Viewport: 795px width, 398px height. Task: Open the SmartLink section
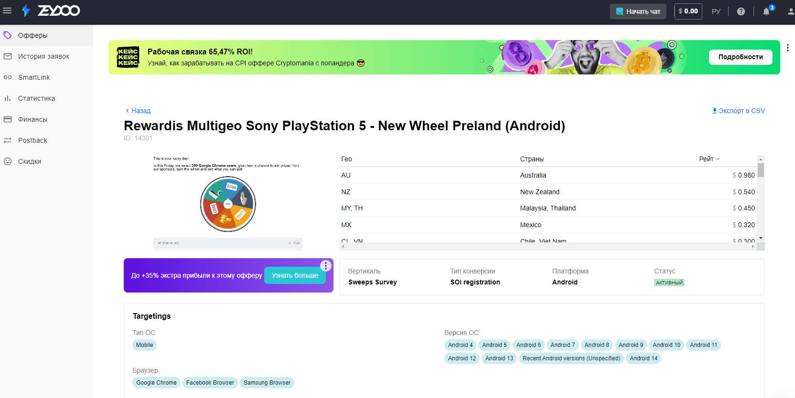point(46,77)
